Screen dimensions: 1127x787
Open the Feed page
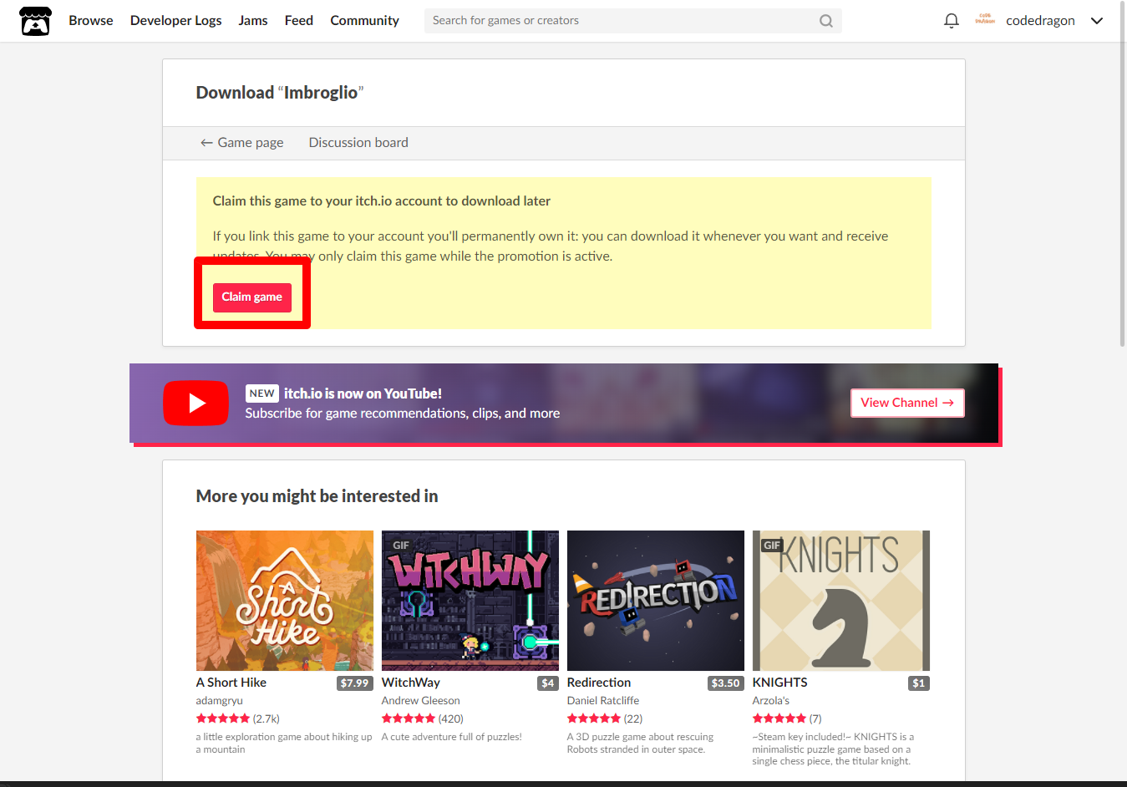click(299, 21)
